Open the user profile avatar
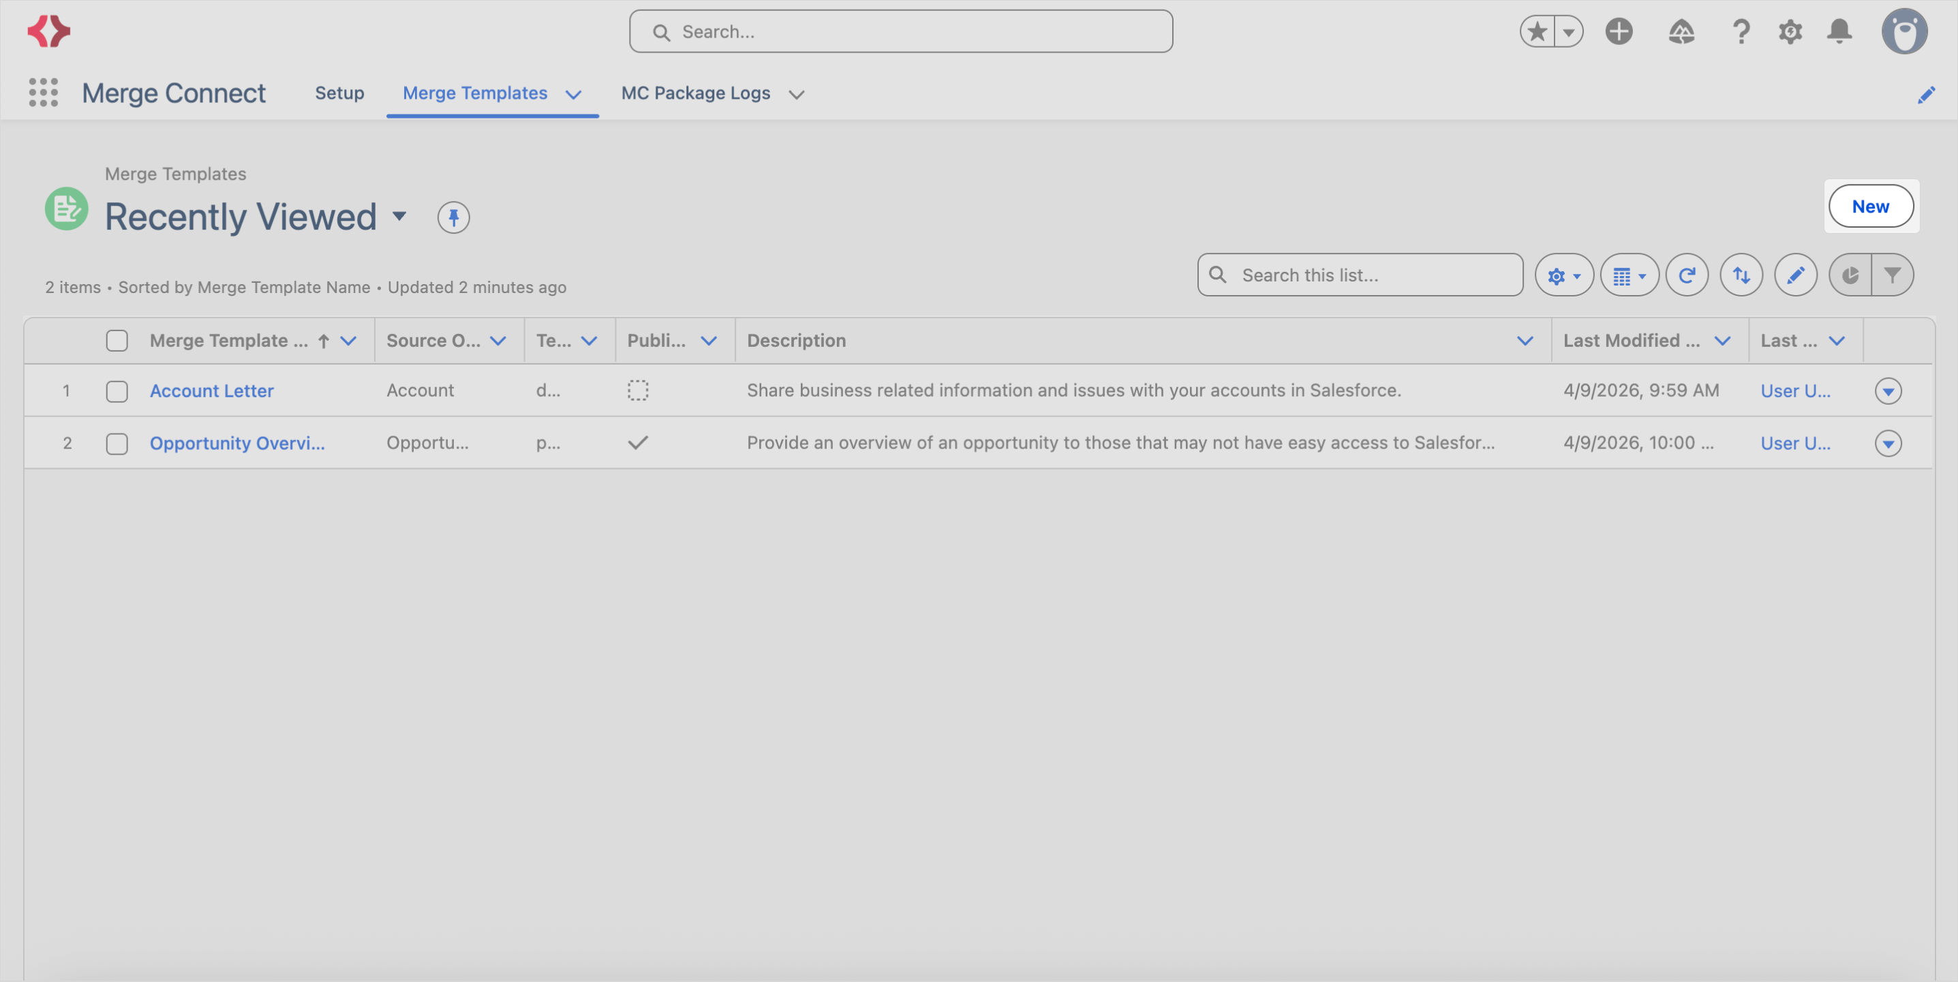Screen dimensions: 1958x982 1905,31
